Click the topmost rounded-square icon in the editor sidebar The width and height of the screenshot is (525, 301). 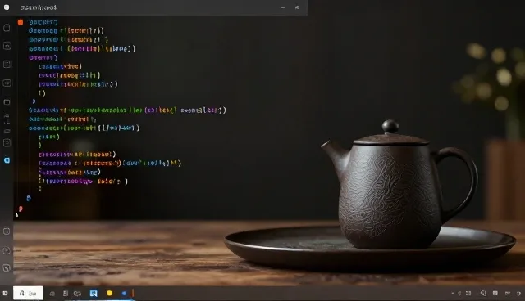point(7,28)
